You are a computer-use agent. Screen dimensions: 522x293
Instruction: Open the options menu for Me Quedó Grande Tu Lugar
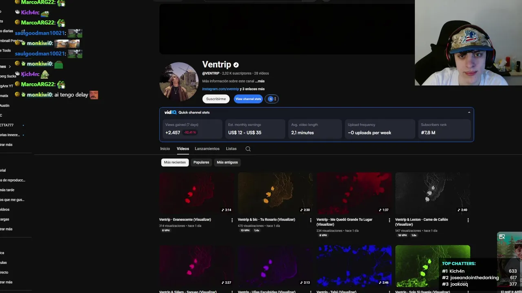pos(389,220)
